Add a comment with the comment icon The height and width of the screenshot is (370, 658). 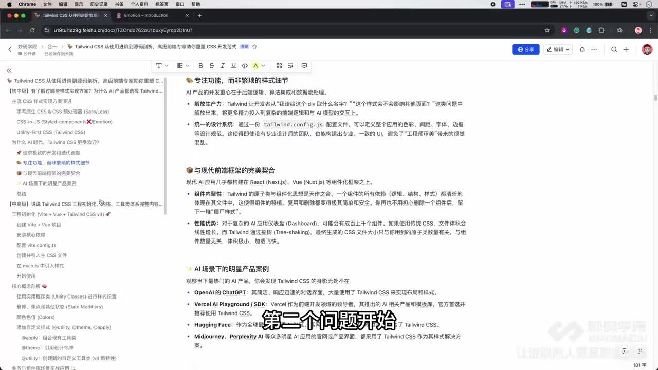pos(304,66)
